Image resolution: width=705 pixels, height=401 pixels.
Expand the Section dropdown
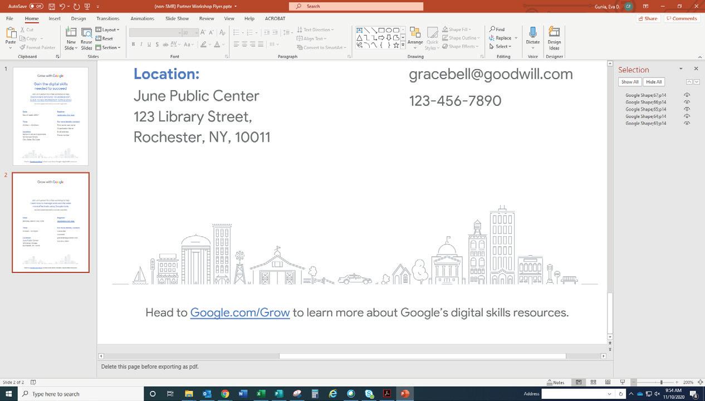click(x=108, y=47)
